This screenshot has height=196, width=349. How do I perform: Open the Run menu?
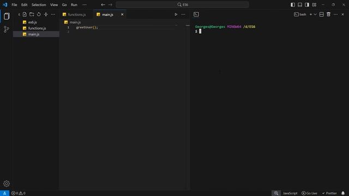coord(74,5)
